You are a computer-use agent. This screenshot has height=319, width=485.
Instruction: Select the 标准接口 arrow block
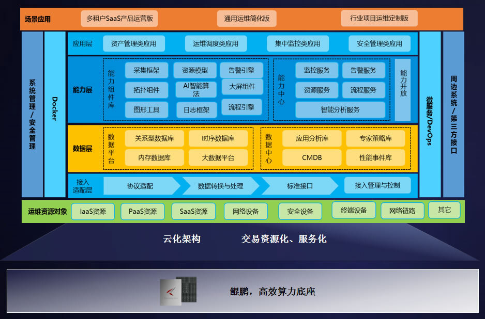point(300,186)
